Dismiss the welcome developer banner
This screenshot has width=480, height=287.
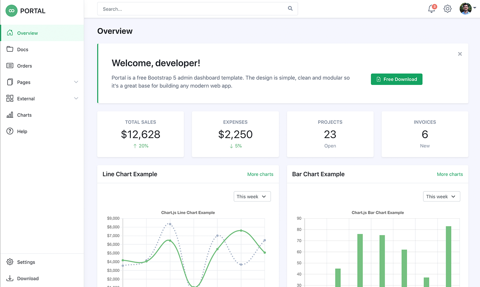tap(460, 54)
